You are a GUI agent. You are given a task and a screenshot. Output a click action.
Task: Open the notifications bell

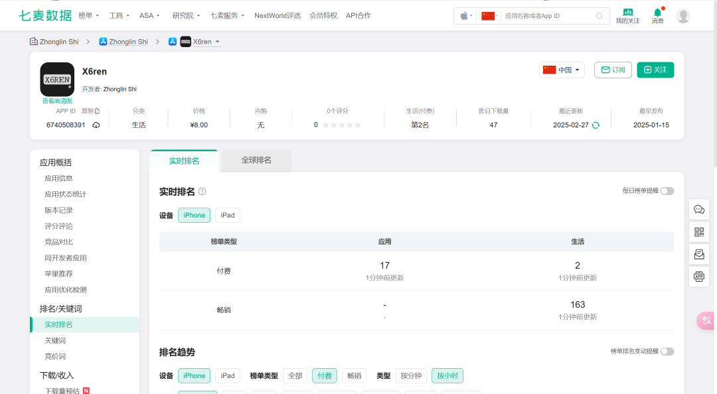pos(657,12)
